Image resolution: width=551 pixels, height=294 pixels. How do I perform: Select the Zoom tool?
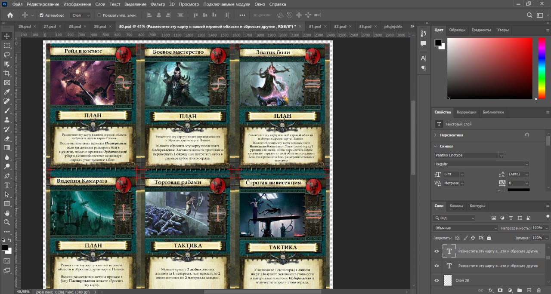[x=7, y=222]
